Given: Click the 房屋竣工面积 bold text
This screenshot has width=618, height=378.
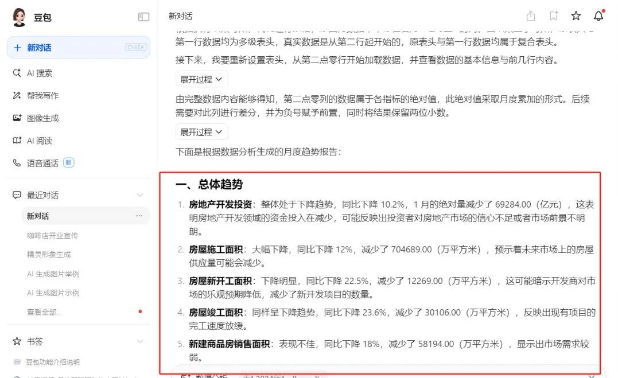Looking at the screenshot, I should [216, 313].
